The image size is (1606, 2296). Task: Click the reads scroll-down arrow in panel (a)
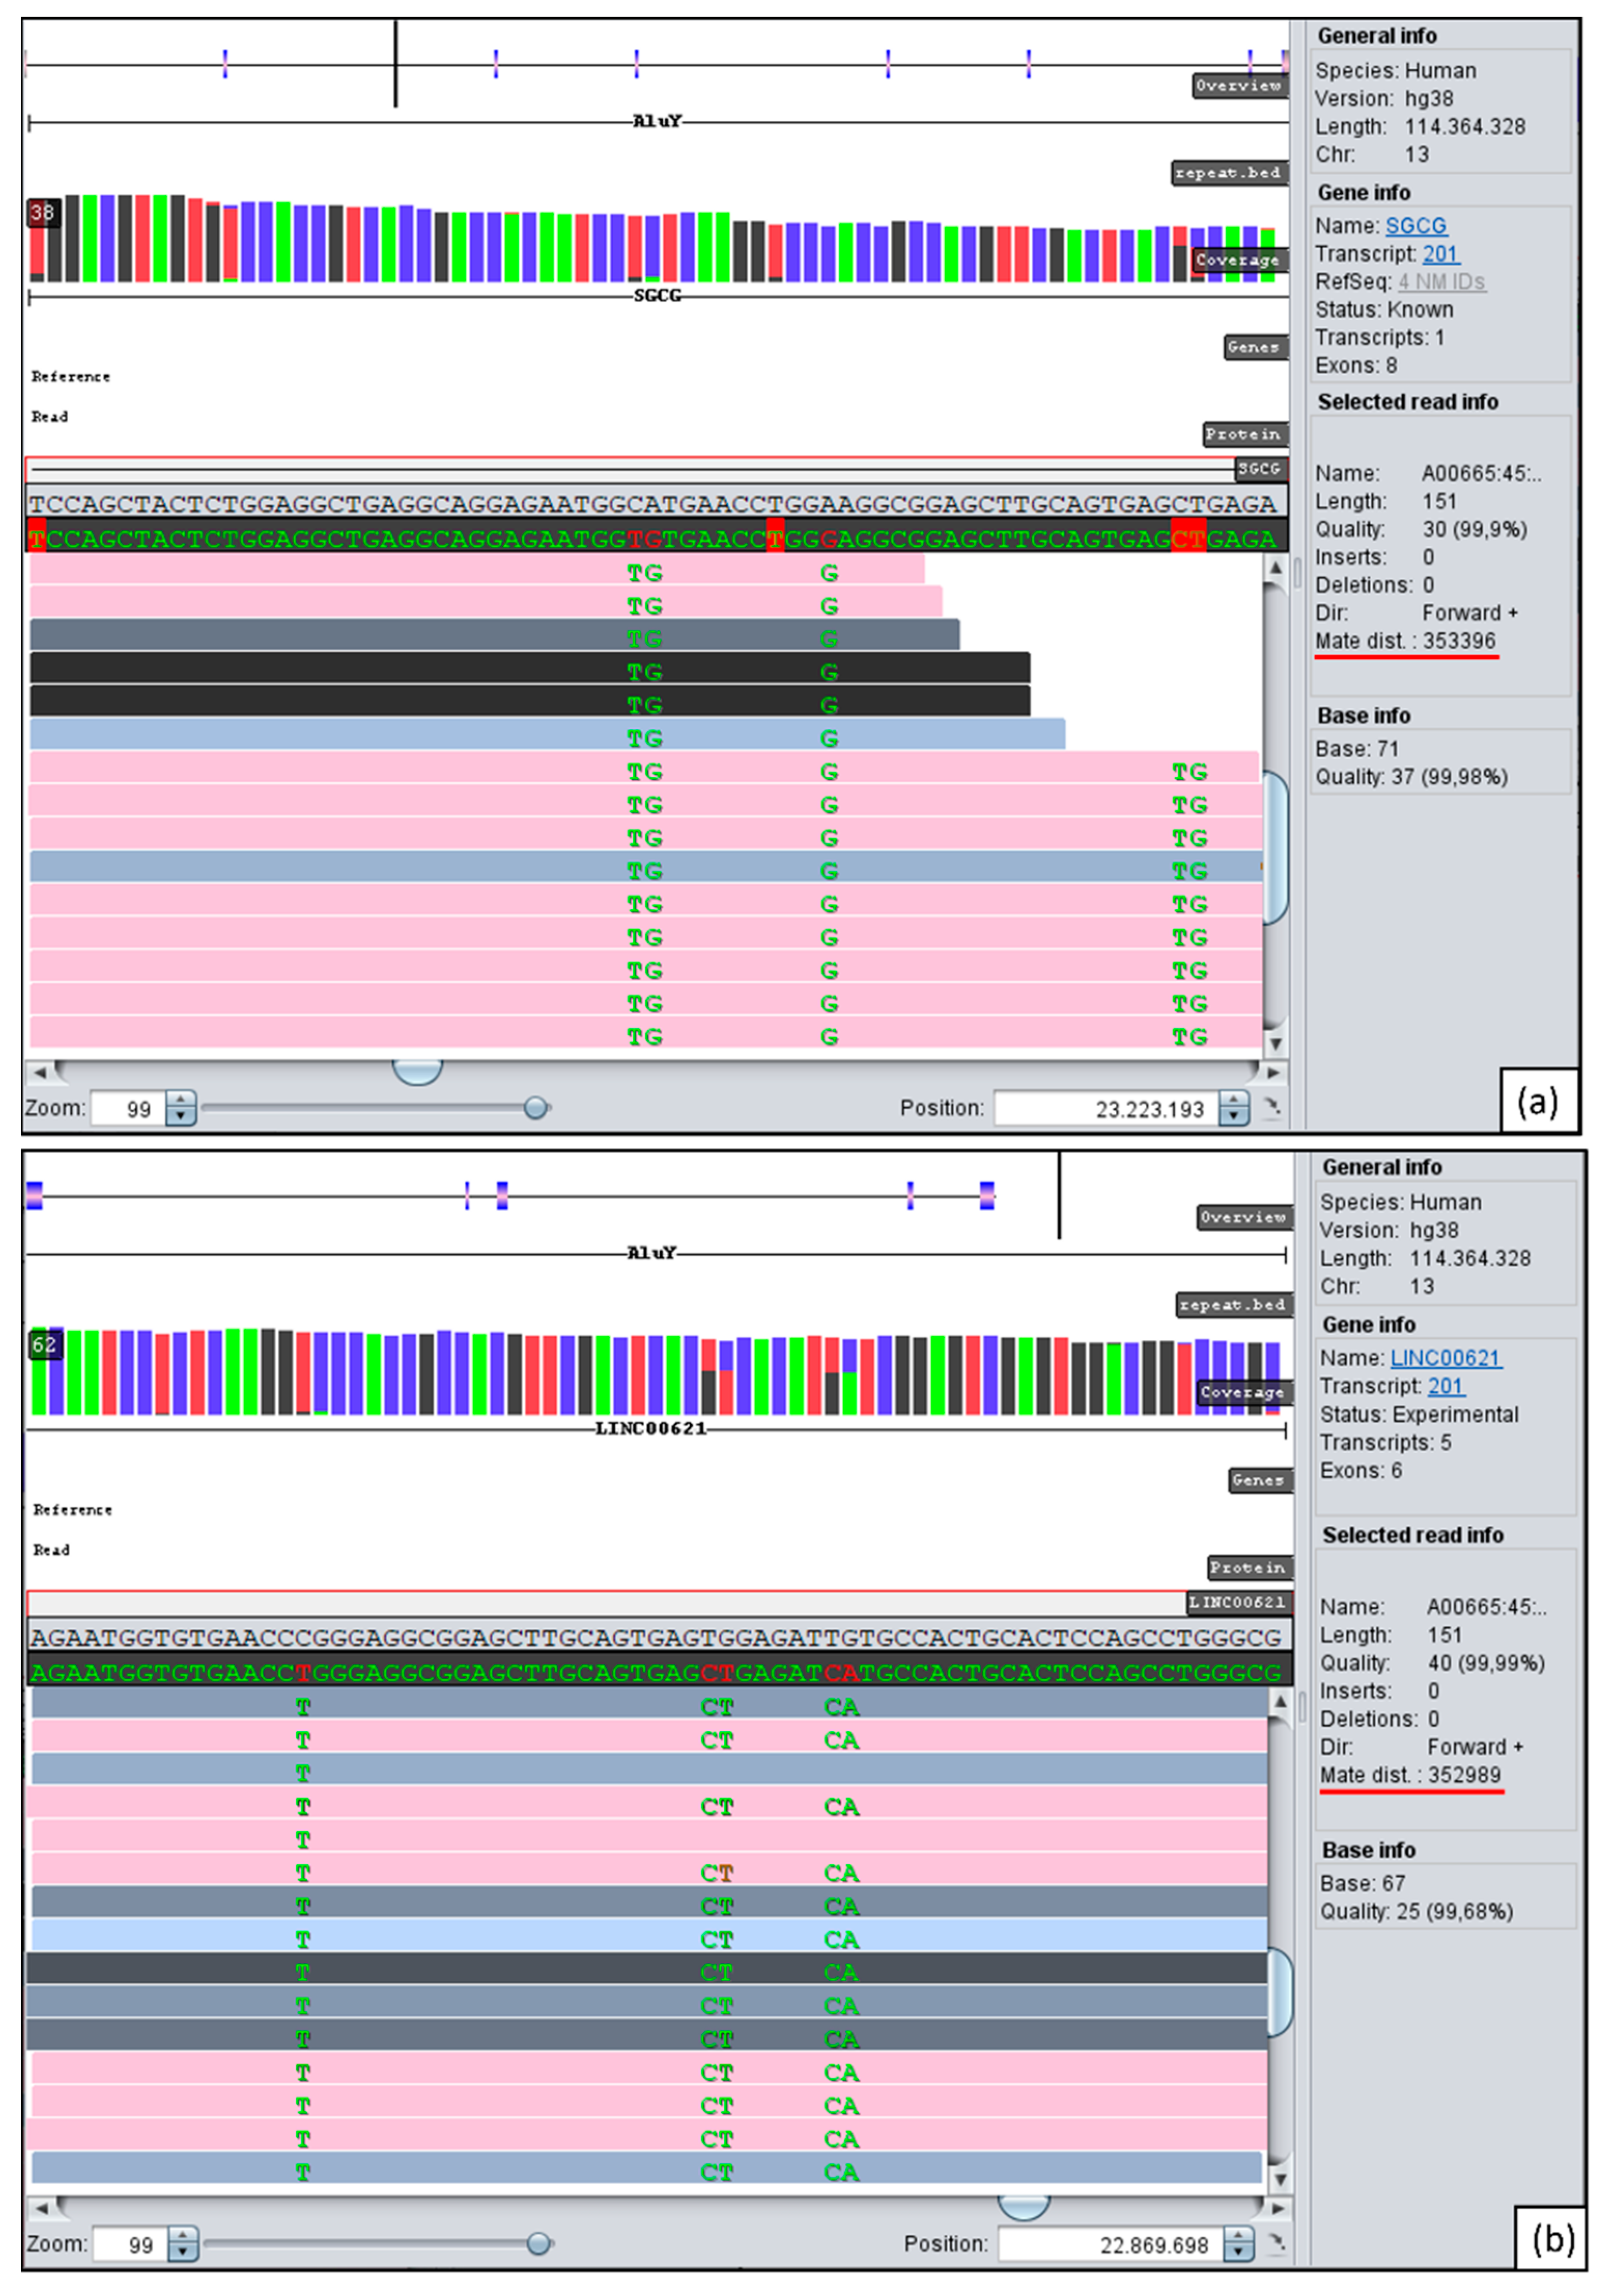1275,1043
